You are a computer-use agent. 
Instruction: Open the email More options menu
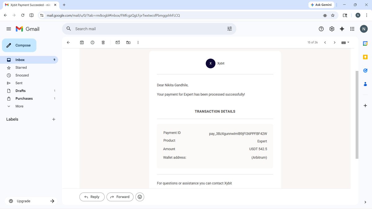138,42
